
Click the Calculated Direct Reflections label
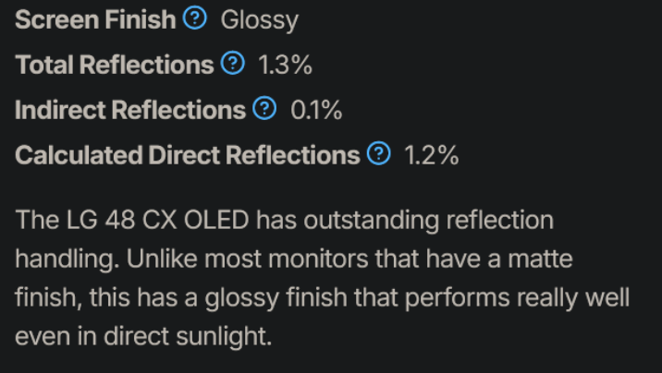187,156
